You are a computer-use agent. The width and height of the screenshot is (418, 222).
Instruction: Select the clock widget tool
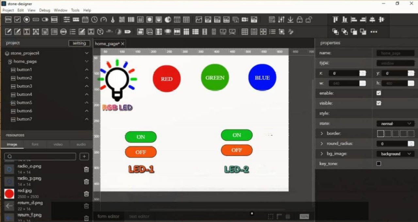[94, 20]
